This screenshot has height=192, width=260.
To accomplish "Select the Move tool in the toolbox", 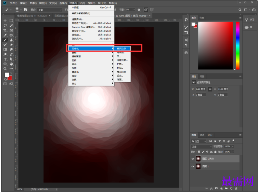I will pos(5,20).
